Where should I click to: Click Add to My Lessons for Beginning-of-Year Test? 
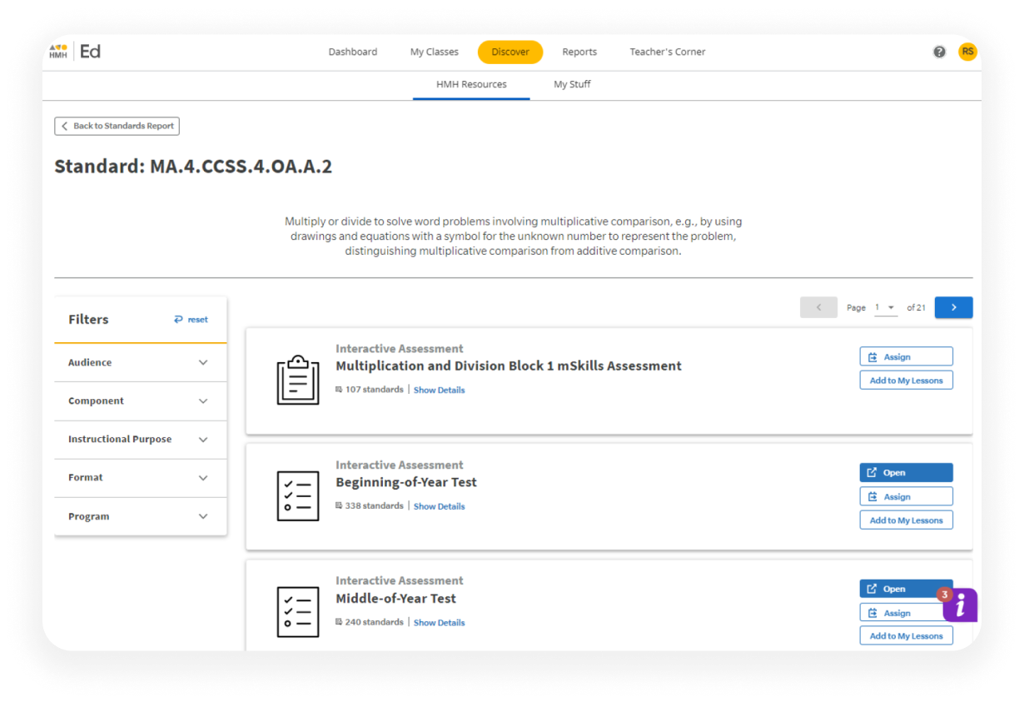pyautogui.click(x=906, y=519)
